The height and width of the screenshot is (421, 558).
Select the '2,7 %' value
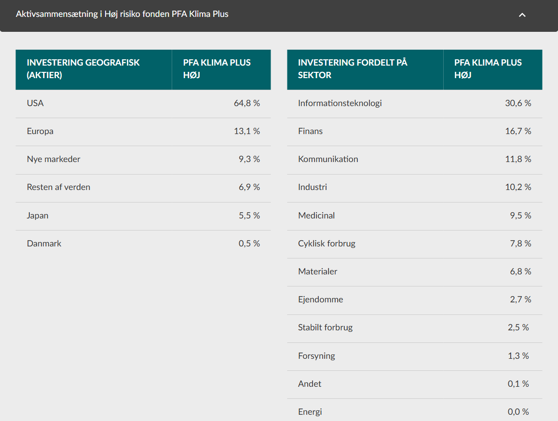[521, 299]
